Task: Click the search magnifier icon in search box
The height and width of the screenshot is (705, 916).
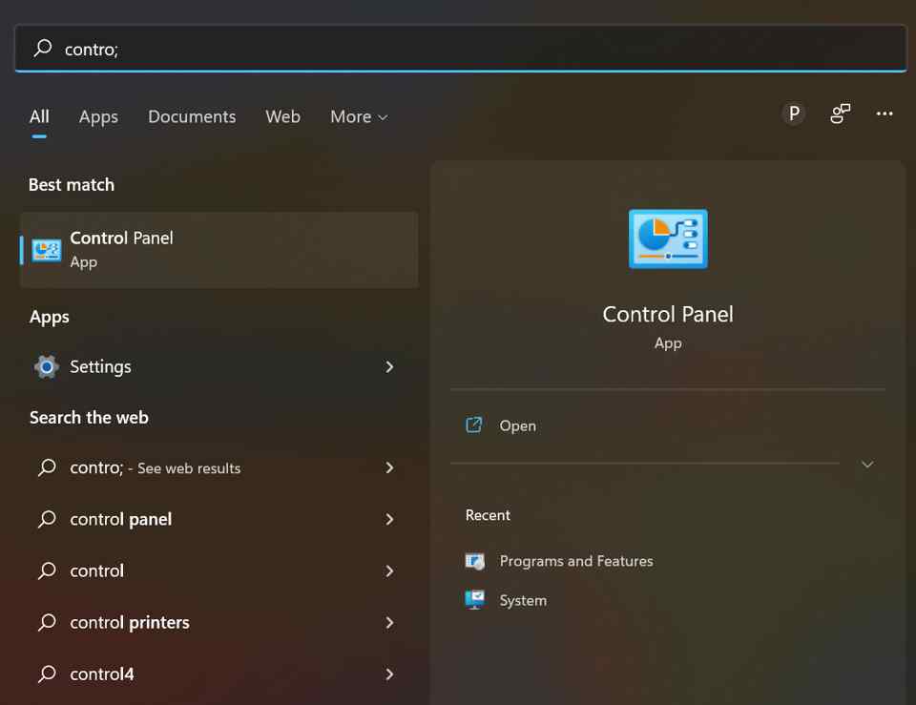Action: point(43,48)
